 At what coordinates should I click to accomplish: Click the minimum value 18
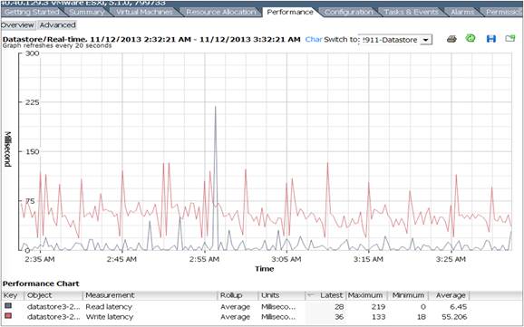click(x=422, y=317)
